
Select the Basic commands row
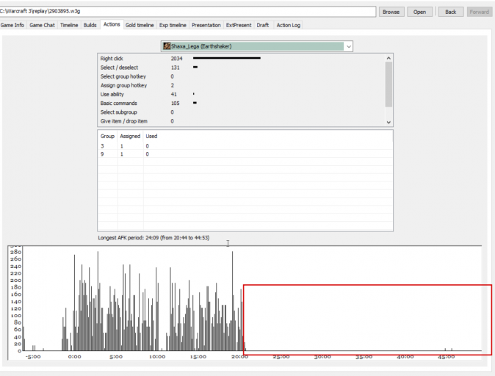click(242, 104)
